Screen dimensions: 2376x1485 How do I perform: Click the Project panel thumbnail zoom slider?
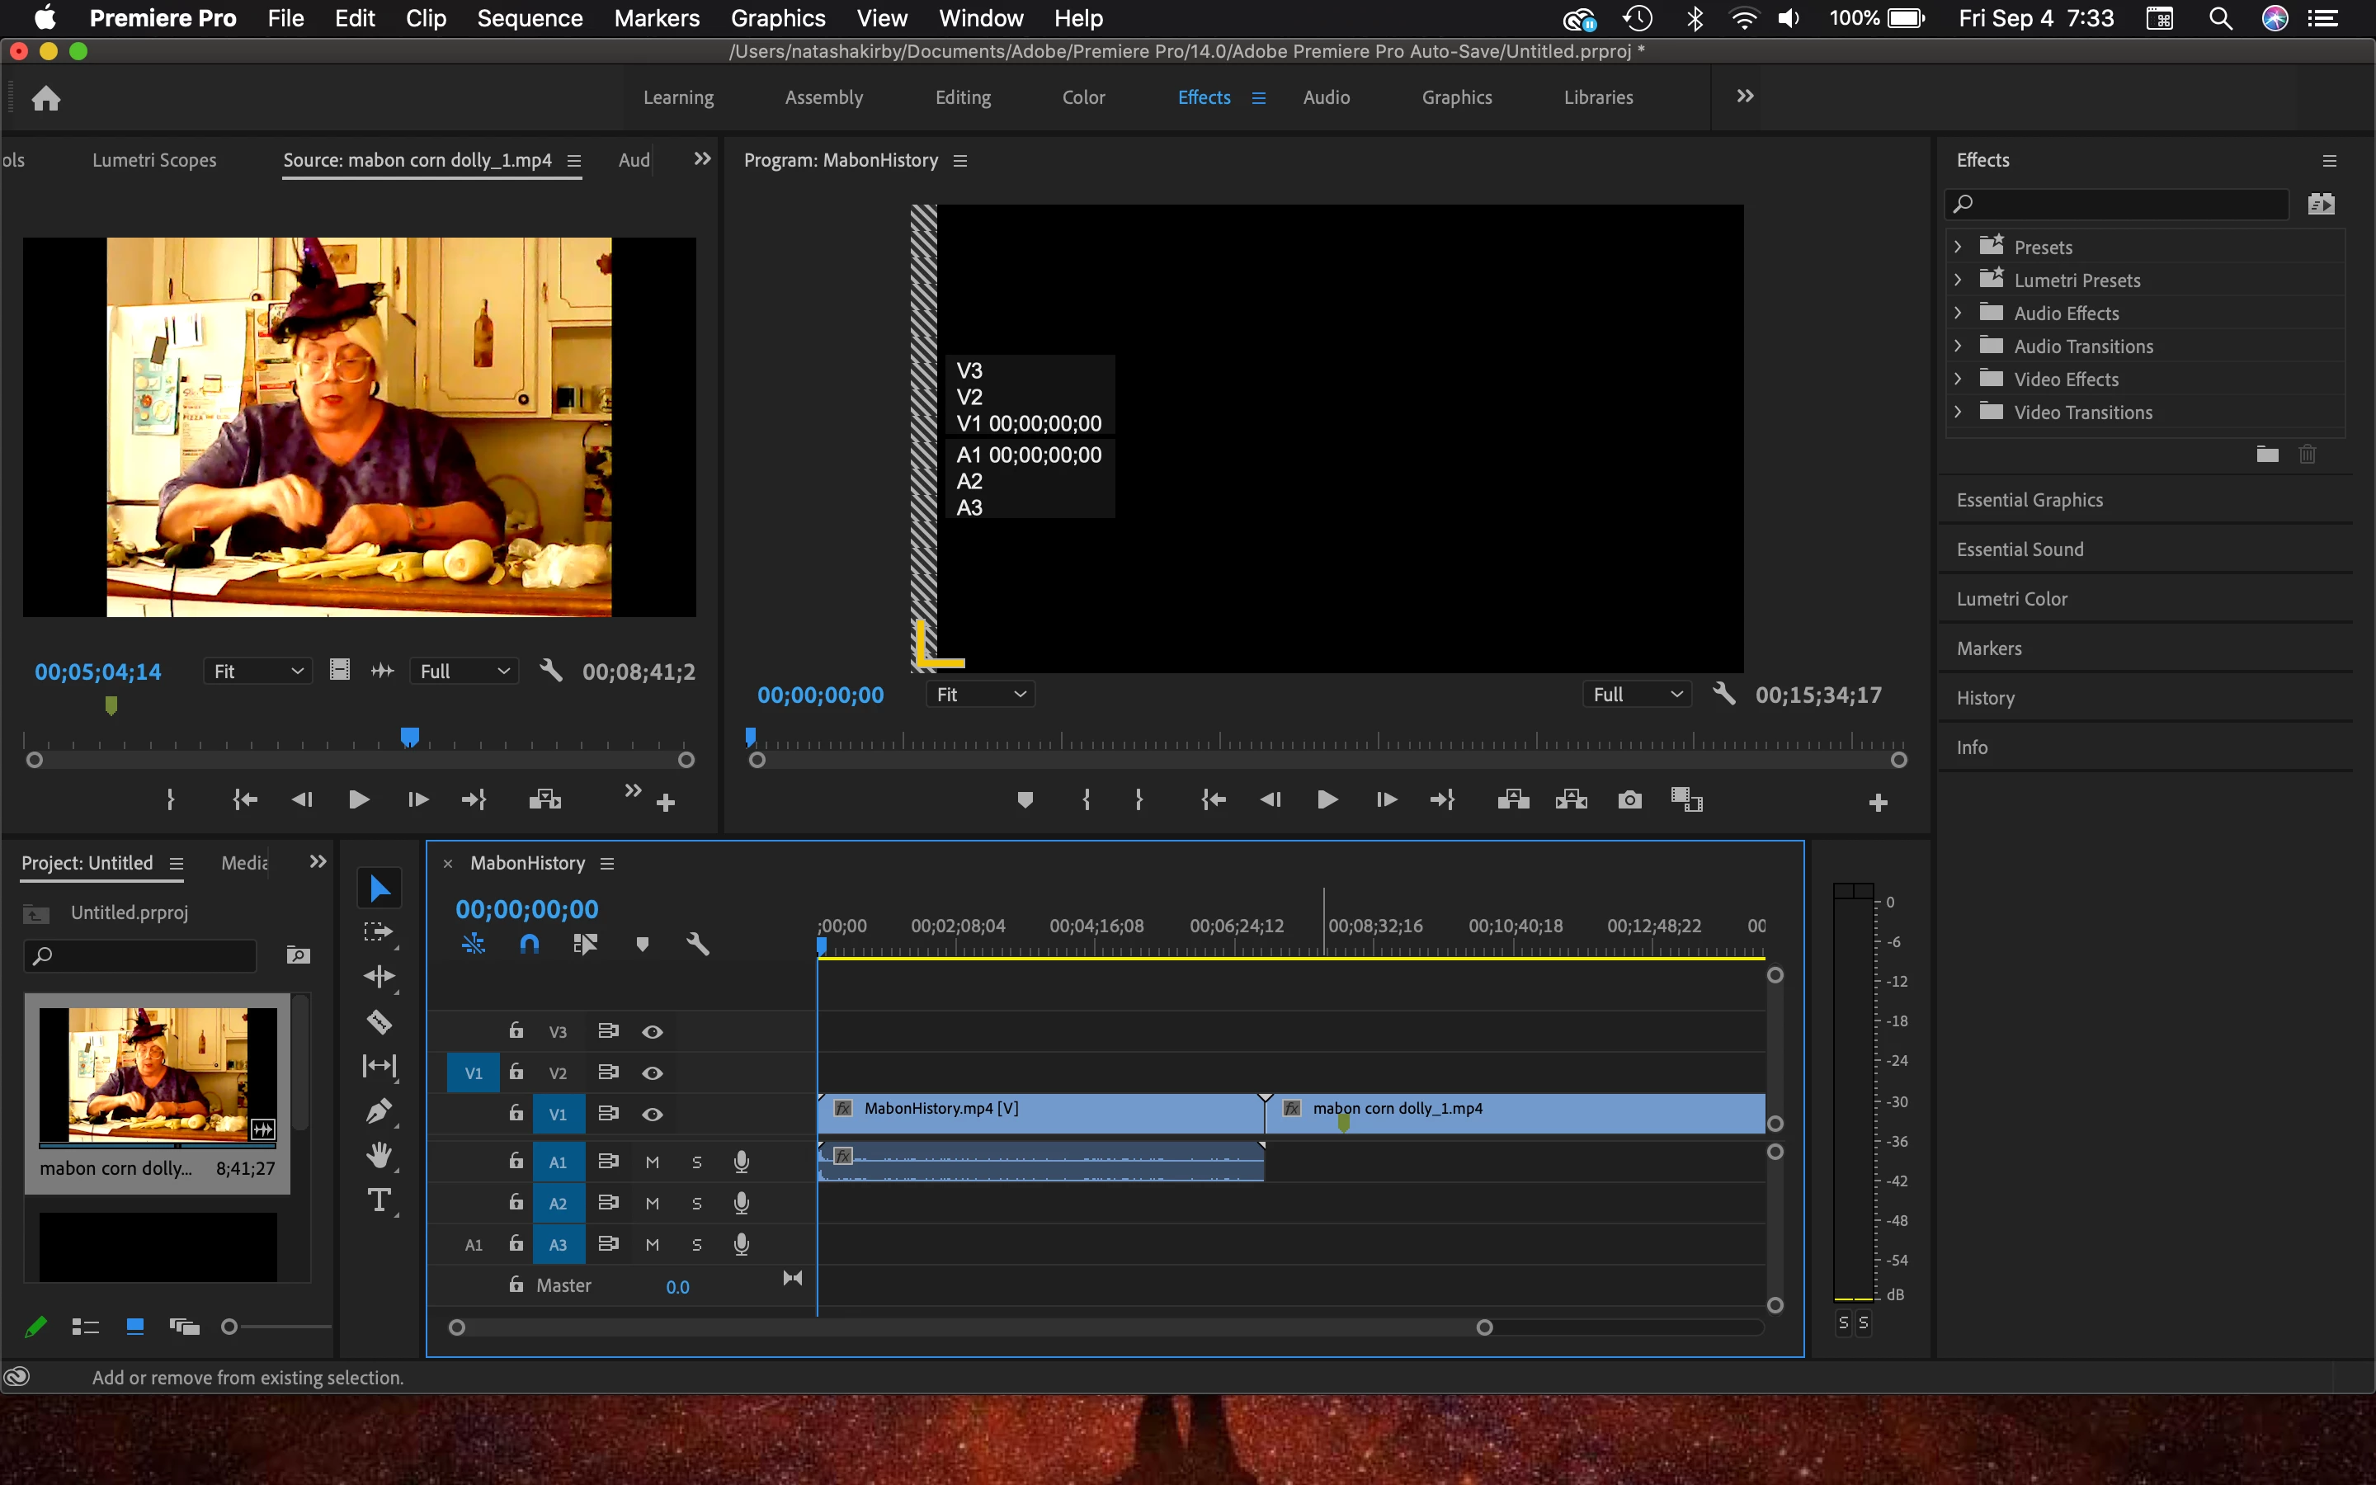coord(229,1327)
